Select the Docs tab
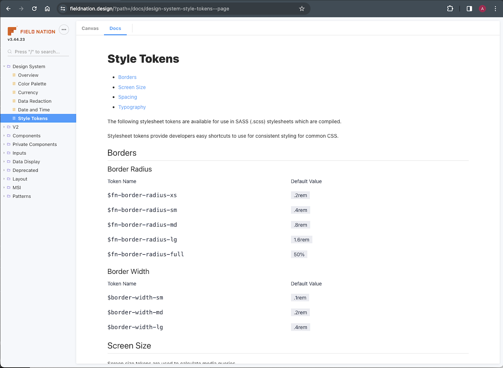Viewport: 503px width, 368px height. pyautogui.click(x=115, y=28)
